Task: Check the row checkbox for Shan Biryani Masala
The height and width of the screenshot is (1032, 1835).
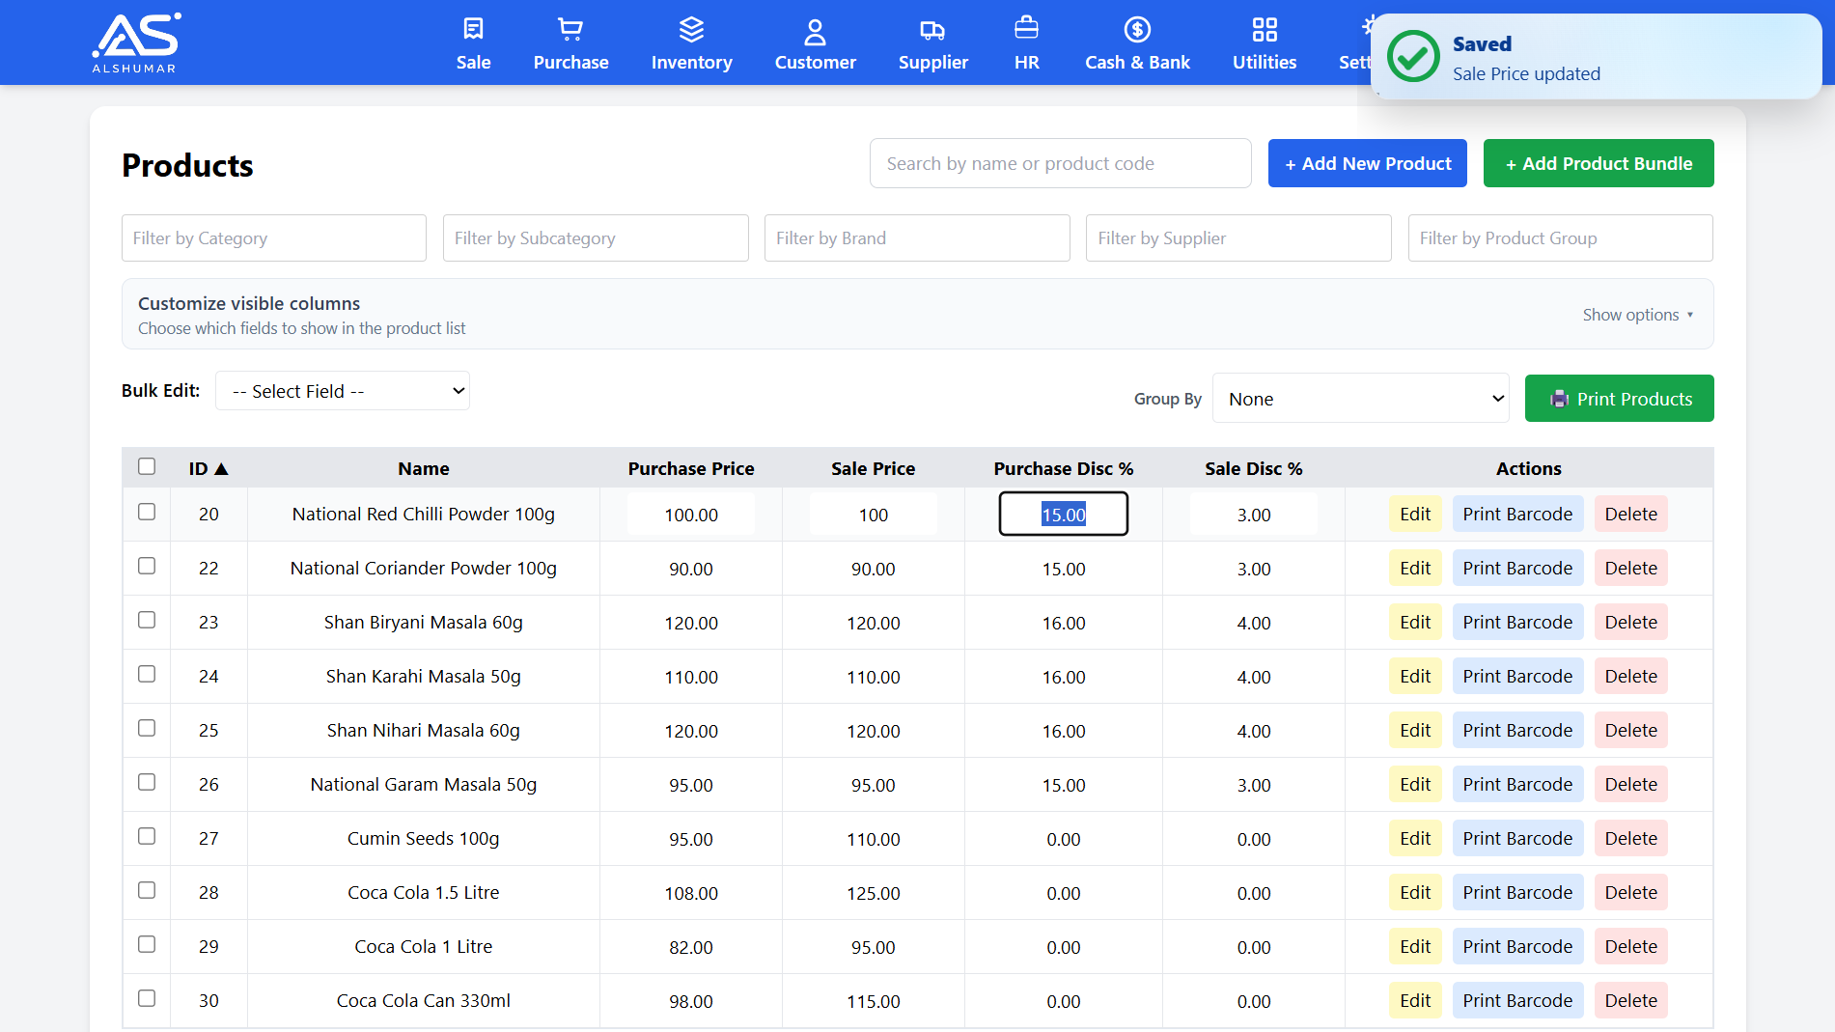Action: coord(147,622)
